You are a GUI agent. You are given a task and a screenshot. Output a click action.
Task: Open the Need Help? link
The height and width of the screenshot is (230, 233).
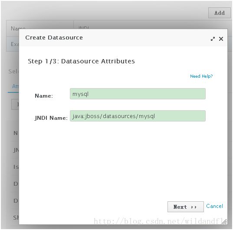201,76
